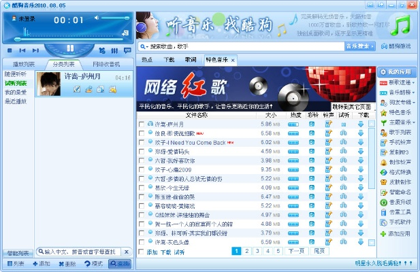This screenshot has height=272, width=420.
Task: Check the box for 郑源-爱情码头
Action: click(x=142, y=152)
